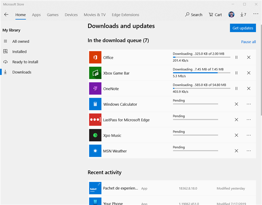Click the Installed sidebar icon

click(x=5, y=51)
